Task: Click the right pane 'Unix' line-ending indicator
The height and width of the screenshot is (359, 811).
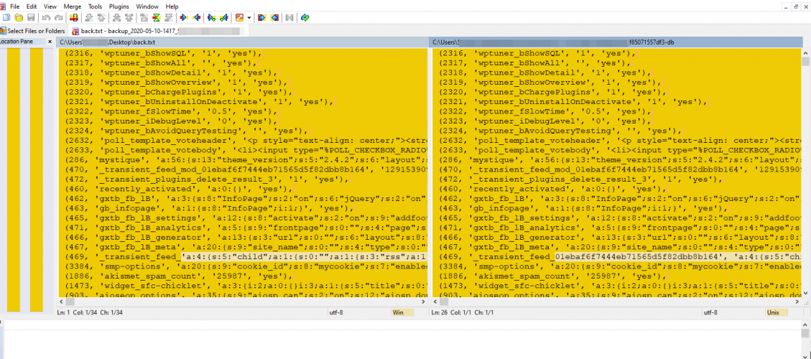Action: [776, 312]
